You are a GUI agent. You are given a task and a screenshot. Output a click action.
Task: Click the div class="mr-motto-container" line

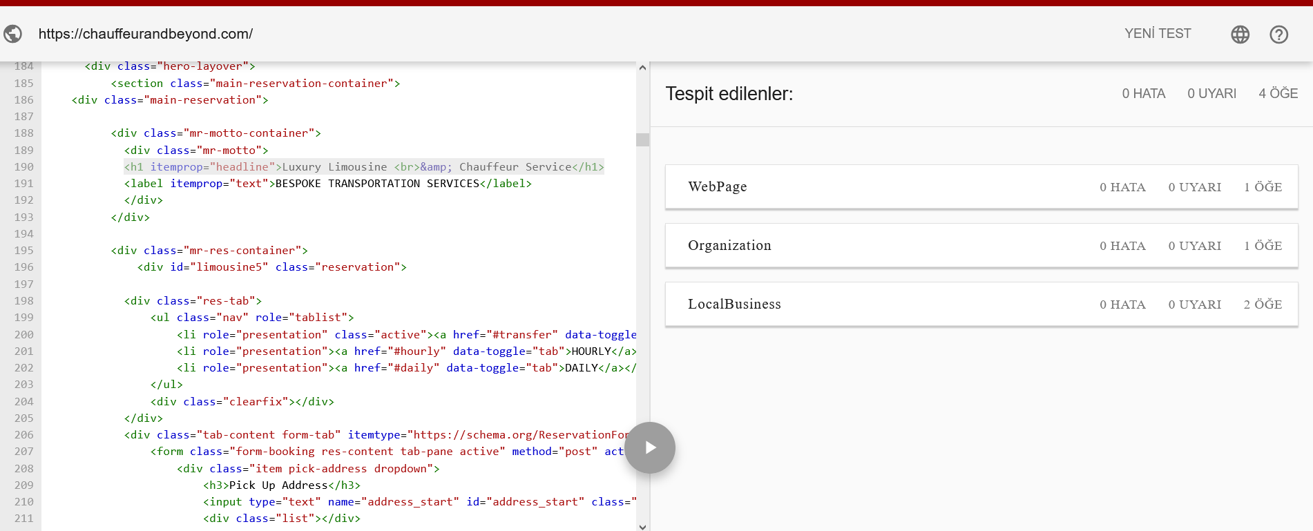click(x=216, y=133)
